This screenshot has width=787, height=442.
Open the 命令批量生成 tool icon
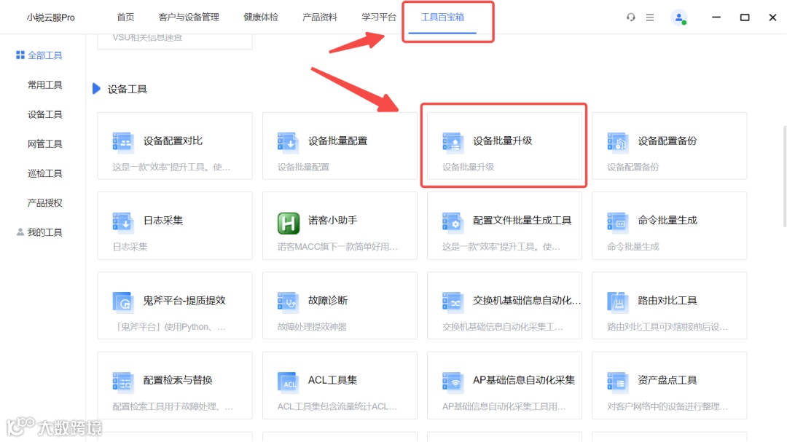(x=617, y=221)
